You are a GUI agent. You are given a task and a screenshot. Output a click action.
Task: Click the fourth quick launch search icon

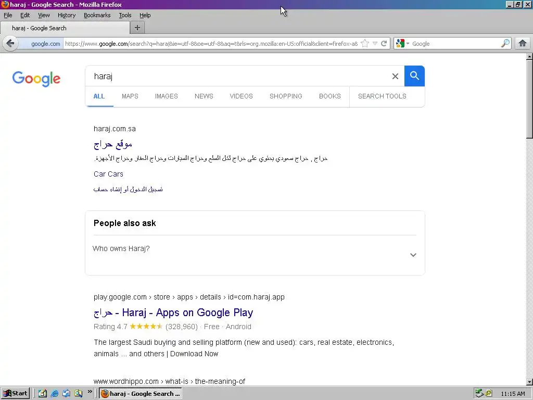pyautogui.click(x=78, y=394)
